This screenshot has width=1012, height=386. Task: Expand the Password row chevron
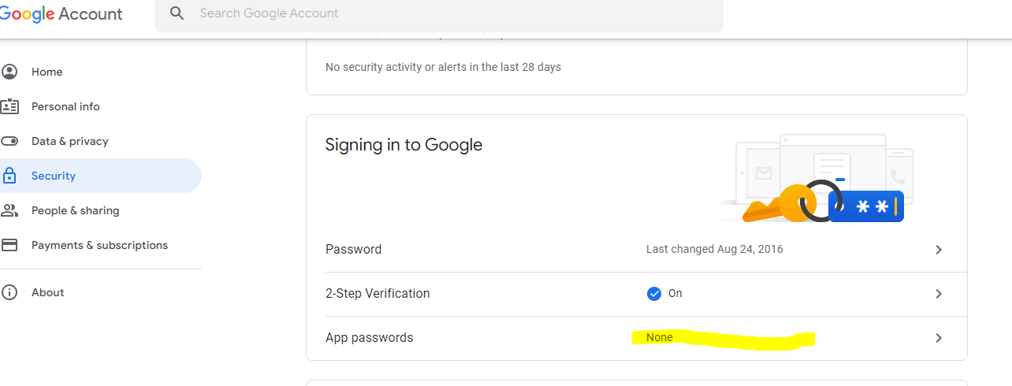[x=939, y=250]
